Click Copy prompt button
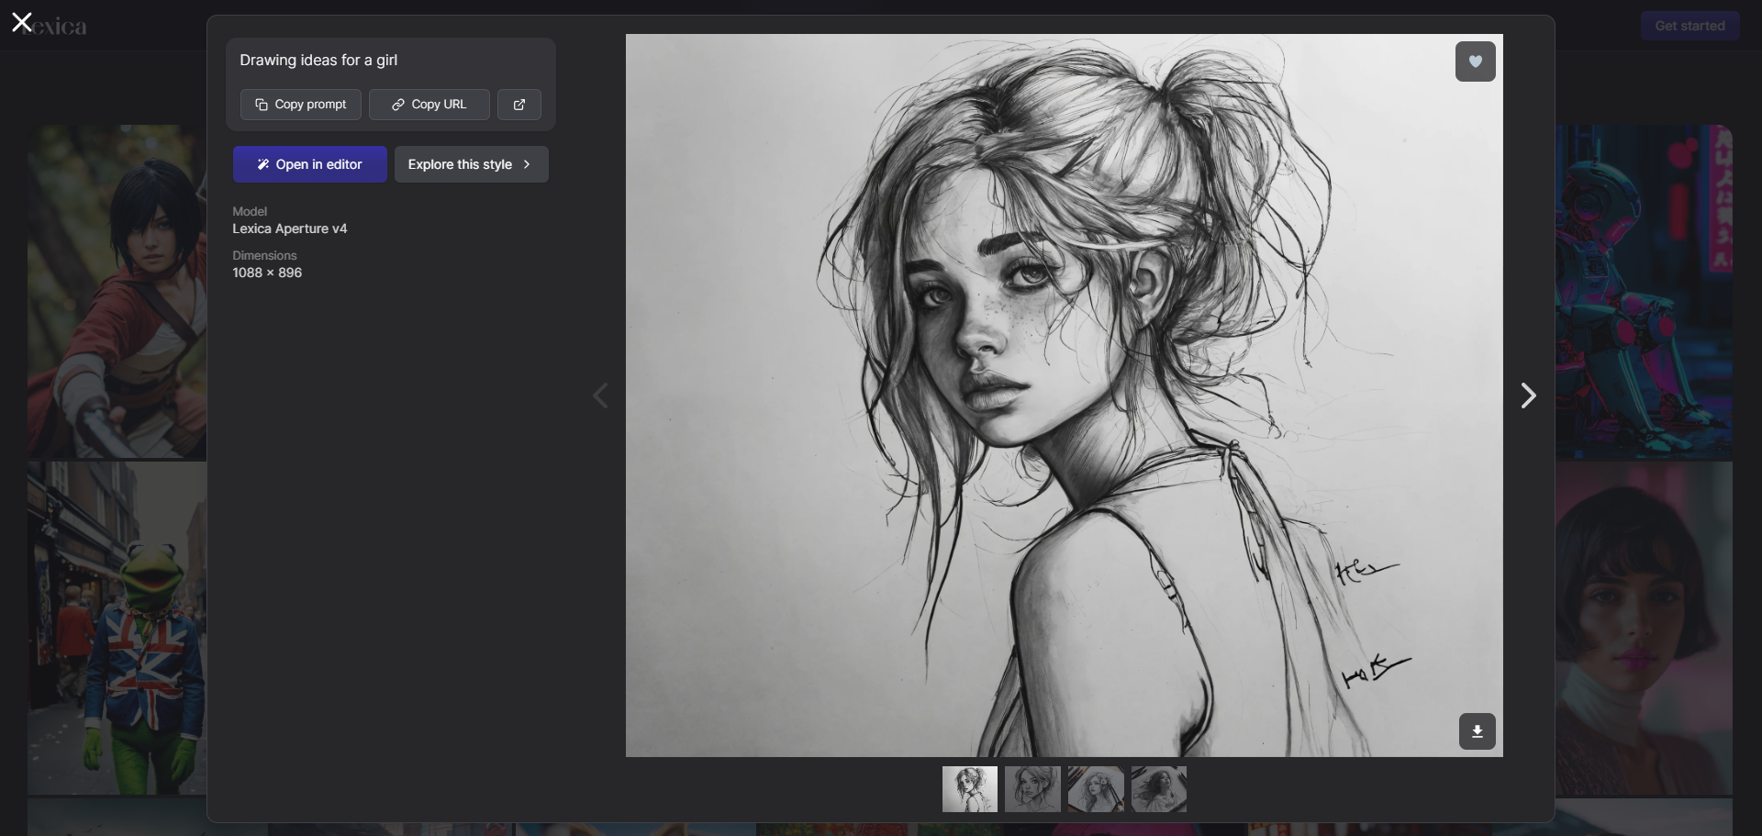The image size is (1762, 836). pyautogui.click(x=301, y=105)
